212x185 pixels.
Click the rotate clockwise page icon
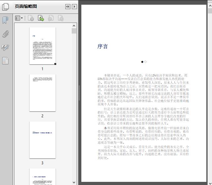point(61,18)
